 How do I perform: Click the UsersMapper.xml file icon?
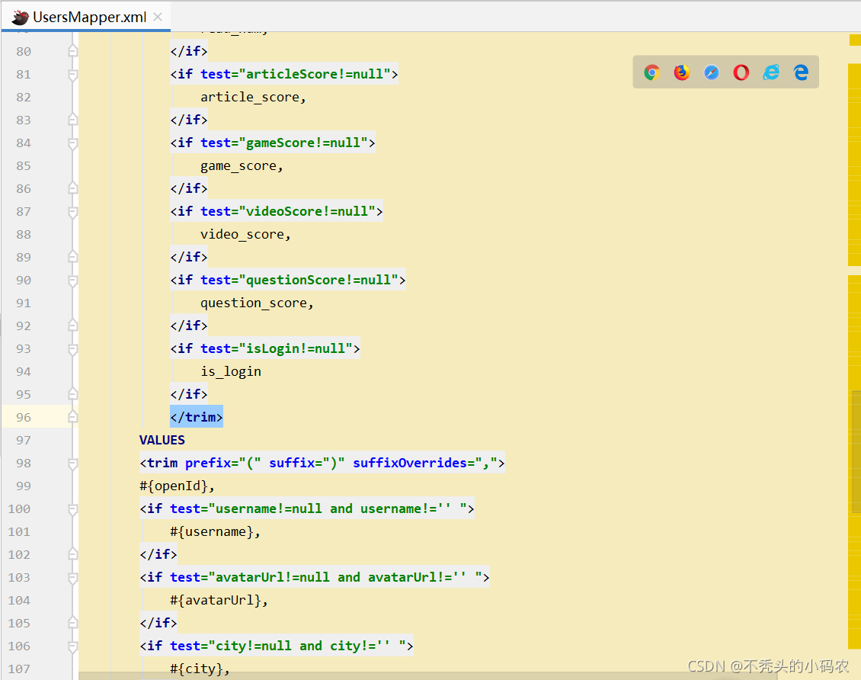[20, 17]
